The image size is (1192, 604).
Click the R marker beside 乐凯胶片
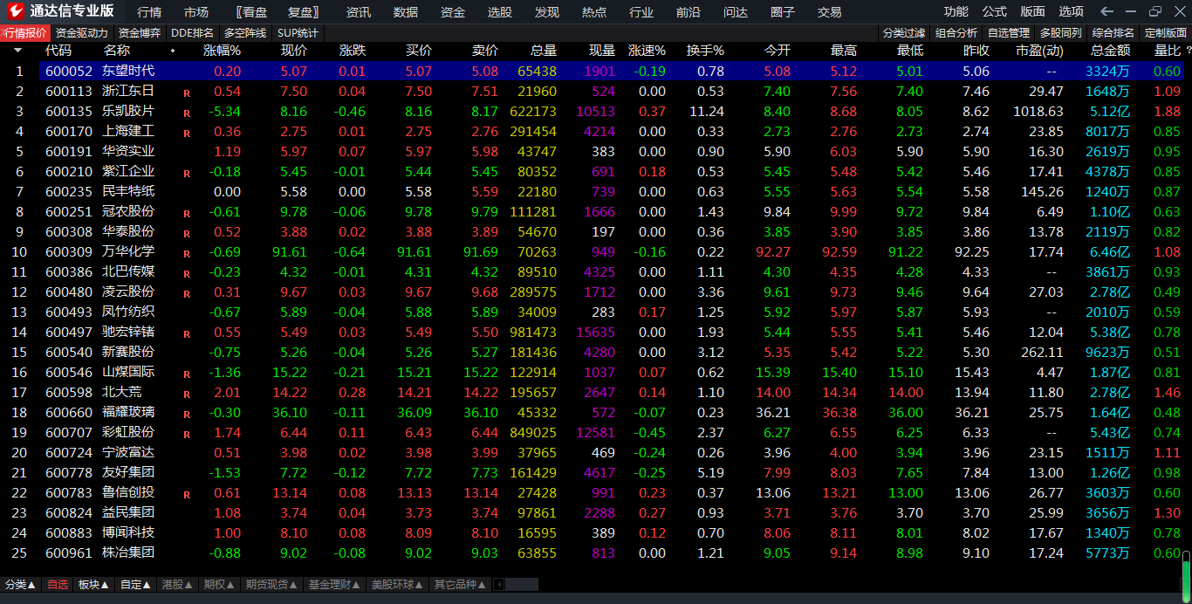(187, 112)
